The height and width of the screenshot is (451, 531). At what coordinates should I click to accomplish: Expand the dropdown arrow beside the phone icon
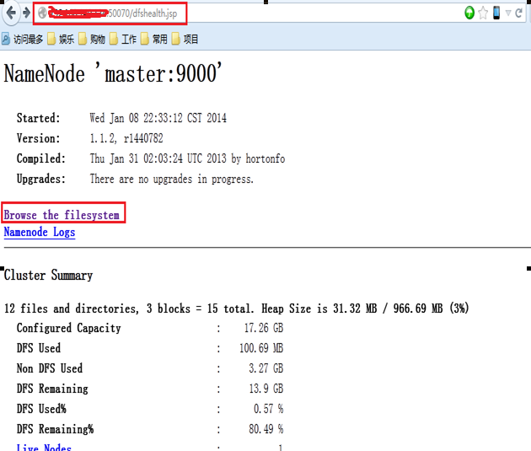[507, 13]
